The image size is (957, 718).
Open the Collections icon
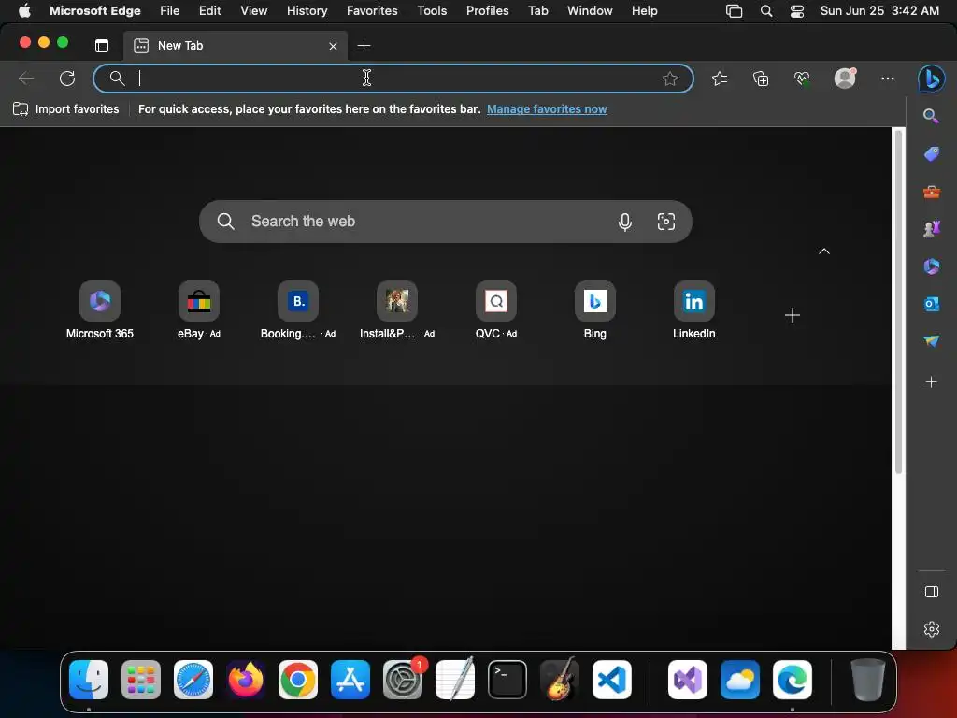[x=761, y=79]
